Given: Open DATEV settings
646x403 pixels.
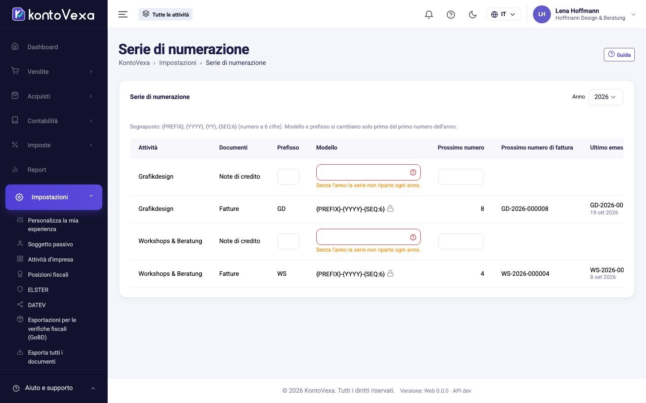Looking at the screenshot, I should [37, 305].
